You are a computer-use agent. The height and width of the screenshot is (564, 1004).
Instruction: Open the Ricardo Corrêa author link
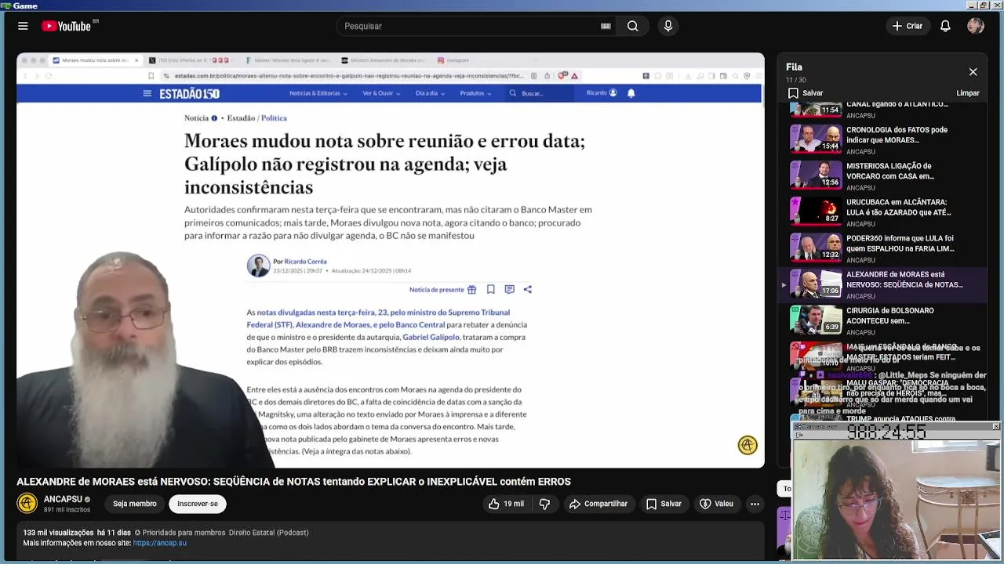point(305,262)
